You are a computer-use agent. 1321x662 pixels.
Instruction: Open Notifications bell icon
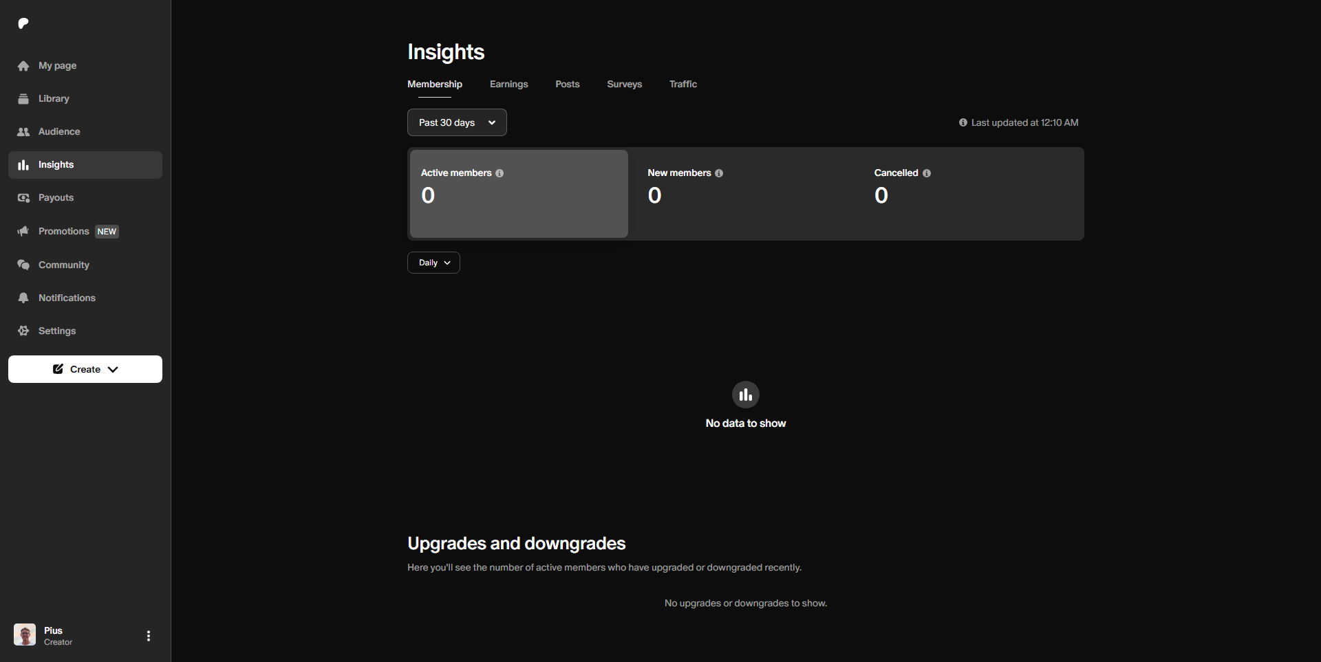click(23, 298)
